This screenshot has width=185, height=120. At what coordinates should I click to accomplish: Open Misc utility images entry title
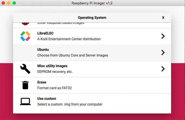click(52, 66)
